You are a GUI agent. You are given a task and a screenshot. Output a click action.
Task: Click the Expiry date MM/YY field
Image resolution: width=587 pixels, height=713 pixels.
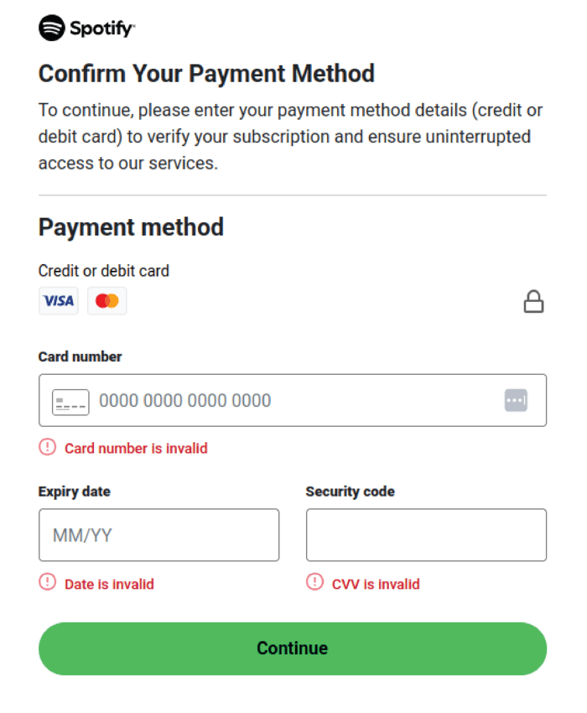coord(158,534)
